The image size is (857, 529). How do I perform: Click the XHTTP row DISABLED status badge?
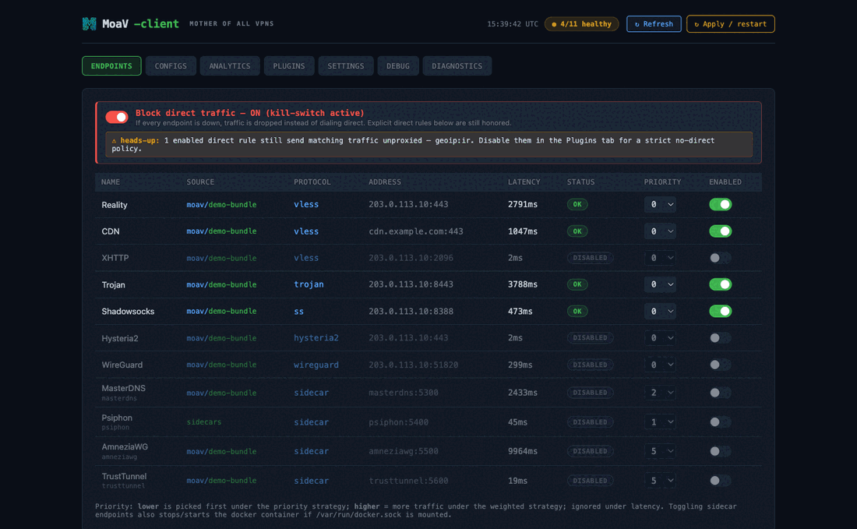point(590,258)
